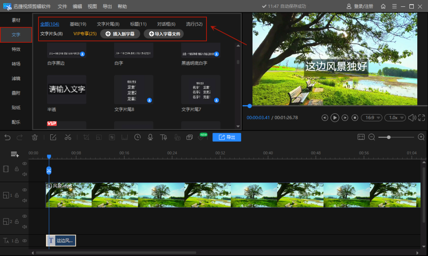
Task: Click the timeline zoom slider handle
Action: (389, 137)
